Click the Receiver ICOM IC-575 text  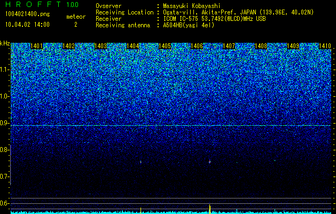[x=181, y=19]
